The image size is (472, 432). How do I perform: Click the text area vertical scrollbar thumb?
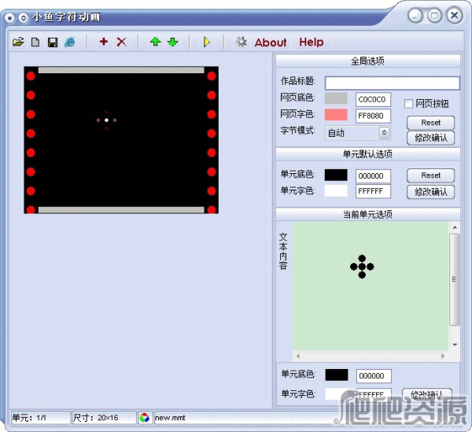455,279
